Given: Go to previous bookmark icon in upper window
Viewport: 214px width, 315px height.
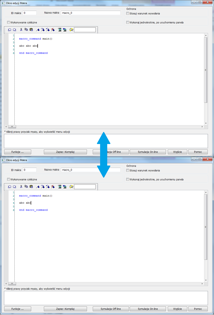Looking at the screenshot, I should coord(48,30).
